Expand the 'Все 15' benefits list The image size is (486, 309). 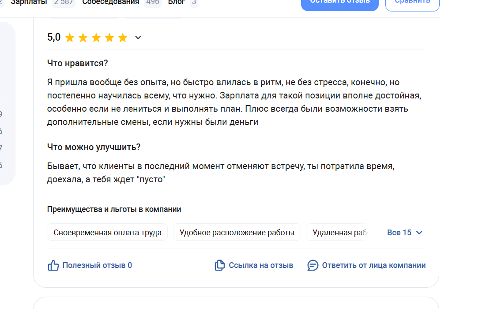[x=405, y=233]
